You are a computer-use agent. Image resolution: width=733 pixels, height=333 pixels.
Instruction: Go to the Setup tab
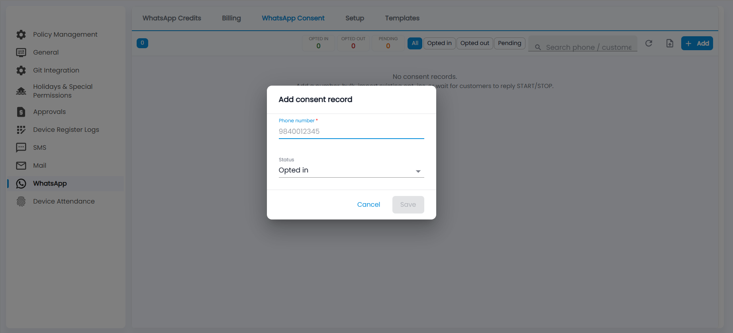(x=355, y=18)
